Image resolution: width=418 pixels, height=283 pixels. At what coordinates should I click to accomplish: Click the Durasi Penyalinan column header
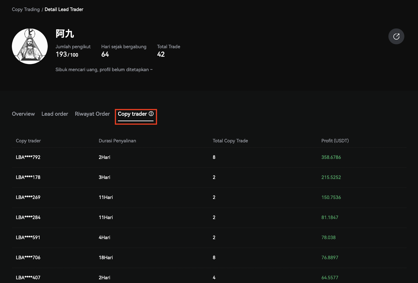point(117,141)
